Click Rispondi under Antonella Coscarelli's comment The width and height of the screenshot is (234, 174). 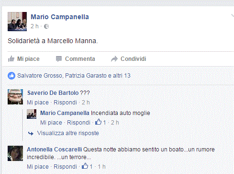65,167
